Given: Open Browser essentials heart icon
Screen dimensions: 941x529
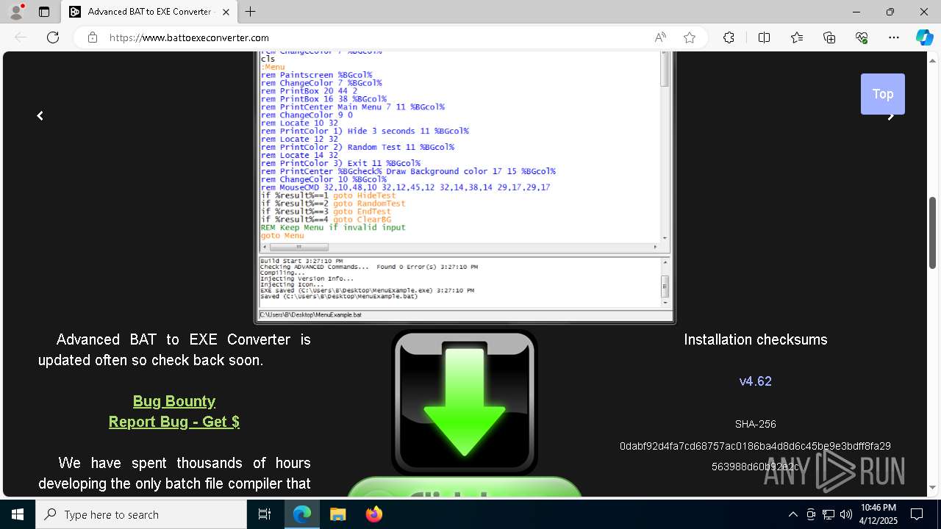Looking at the screenshot, I should pyautogui.click(x=862, y=37).
